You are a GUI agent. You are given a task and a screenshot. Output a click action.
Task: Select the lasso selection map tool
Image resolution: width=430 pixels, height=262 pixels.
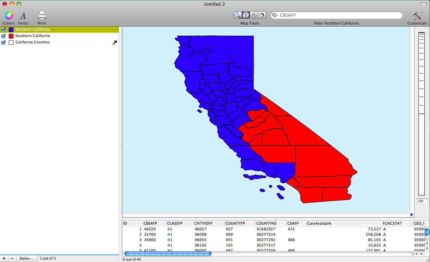tap(262, 15)
